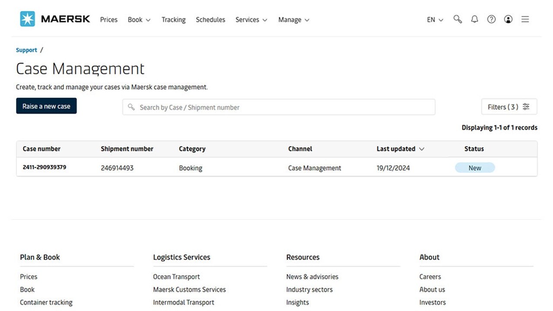The width and height of the screenshot is (553, 311).
Task: Click the magnifier icon inside case search box
Action: [x=131, y=107]
